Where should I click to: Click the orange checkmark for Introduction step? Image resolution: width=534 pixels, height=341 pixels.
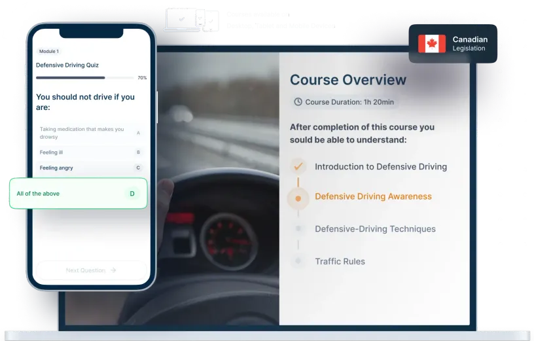pos(298,166)
